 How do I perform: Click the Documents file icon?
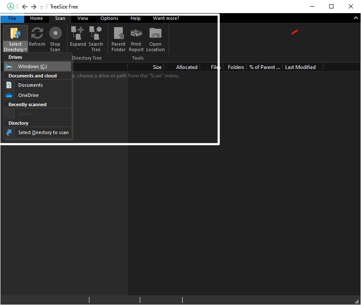pos(9,85)
